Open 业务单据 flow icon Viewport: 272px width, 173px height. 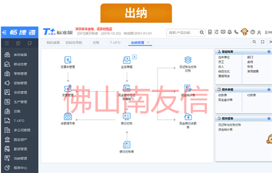(127, 60)
